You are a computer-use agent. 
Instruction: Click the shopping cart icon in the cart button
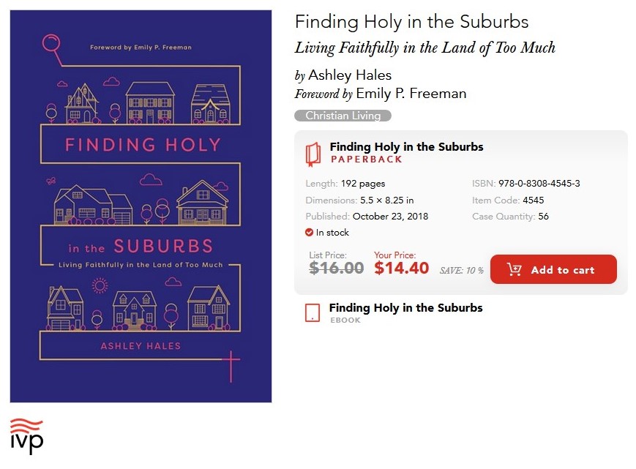click(514, 270)
